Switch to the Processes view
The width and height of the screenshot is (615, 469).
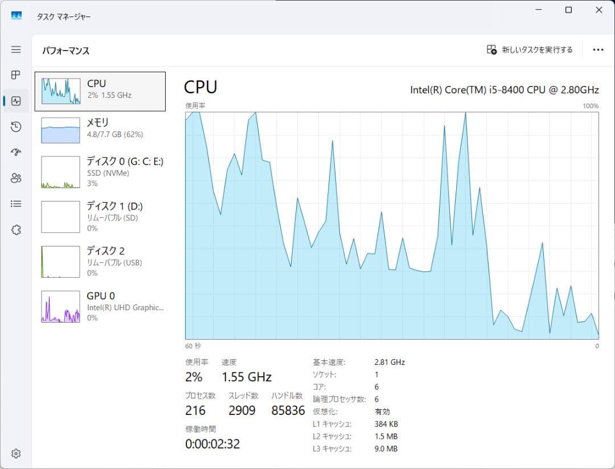tap(15, 75)
